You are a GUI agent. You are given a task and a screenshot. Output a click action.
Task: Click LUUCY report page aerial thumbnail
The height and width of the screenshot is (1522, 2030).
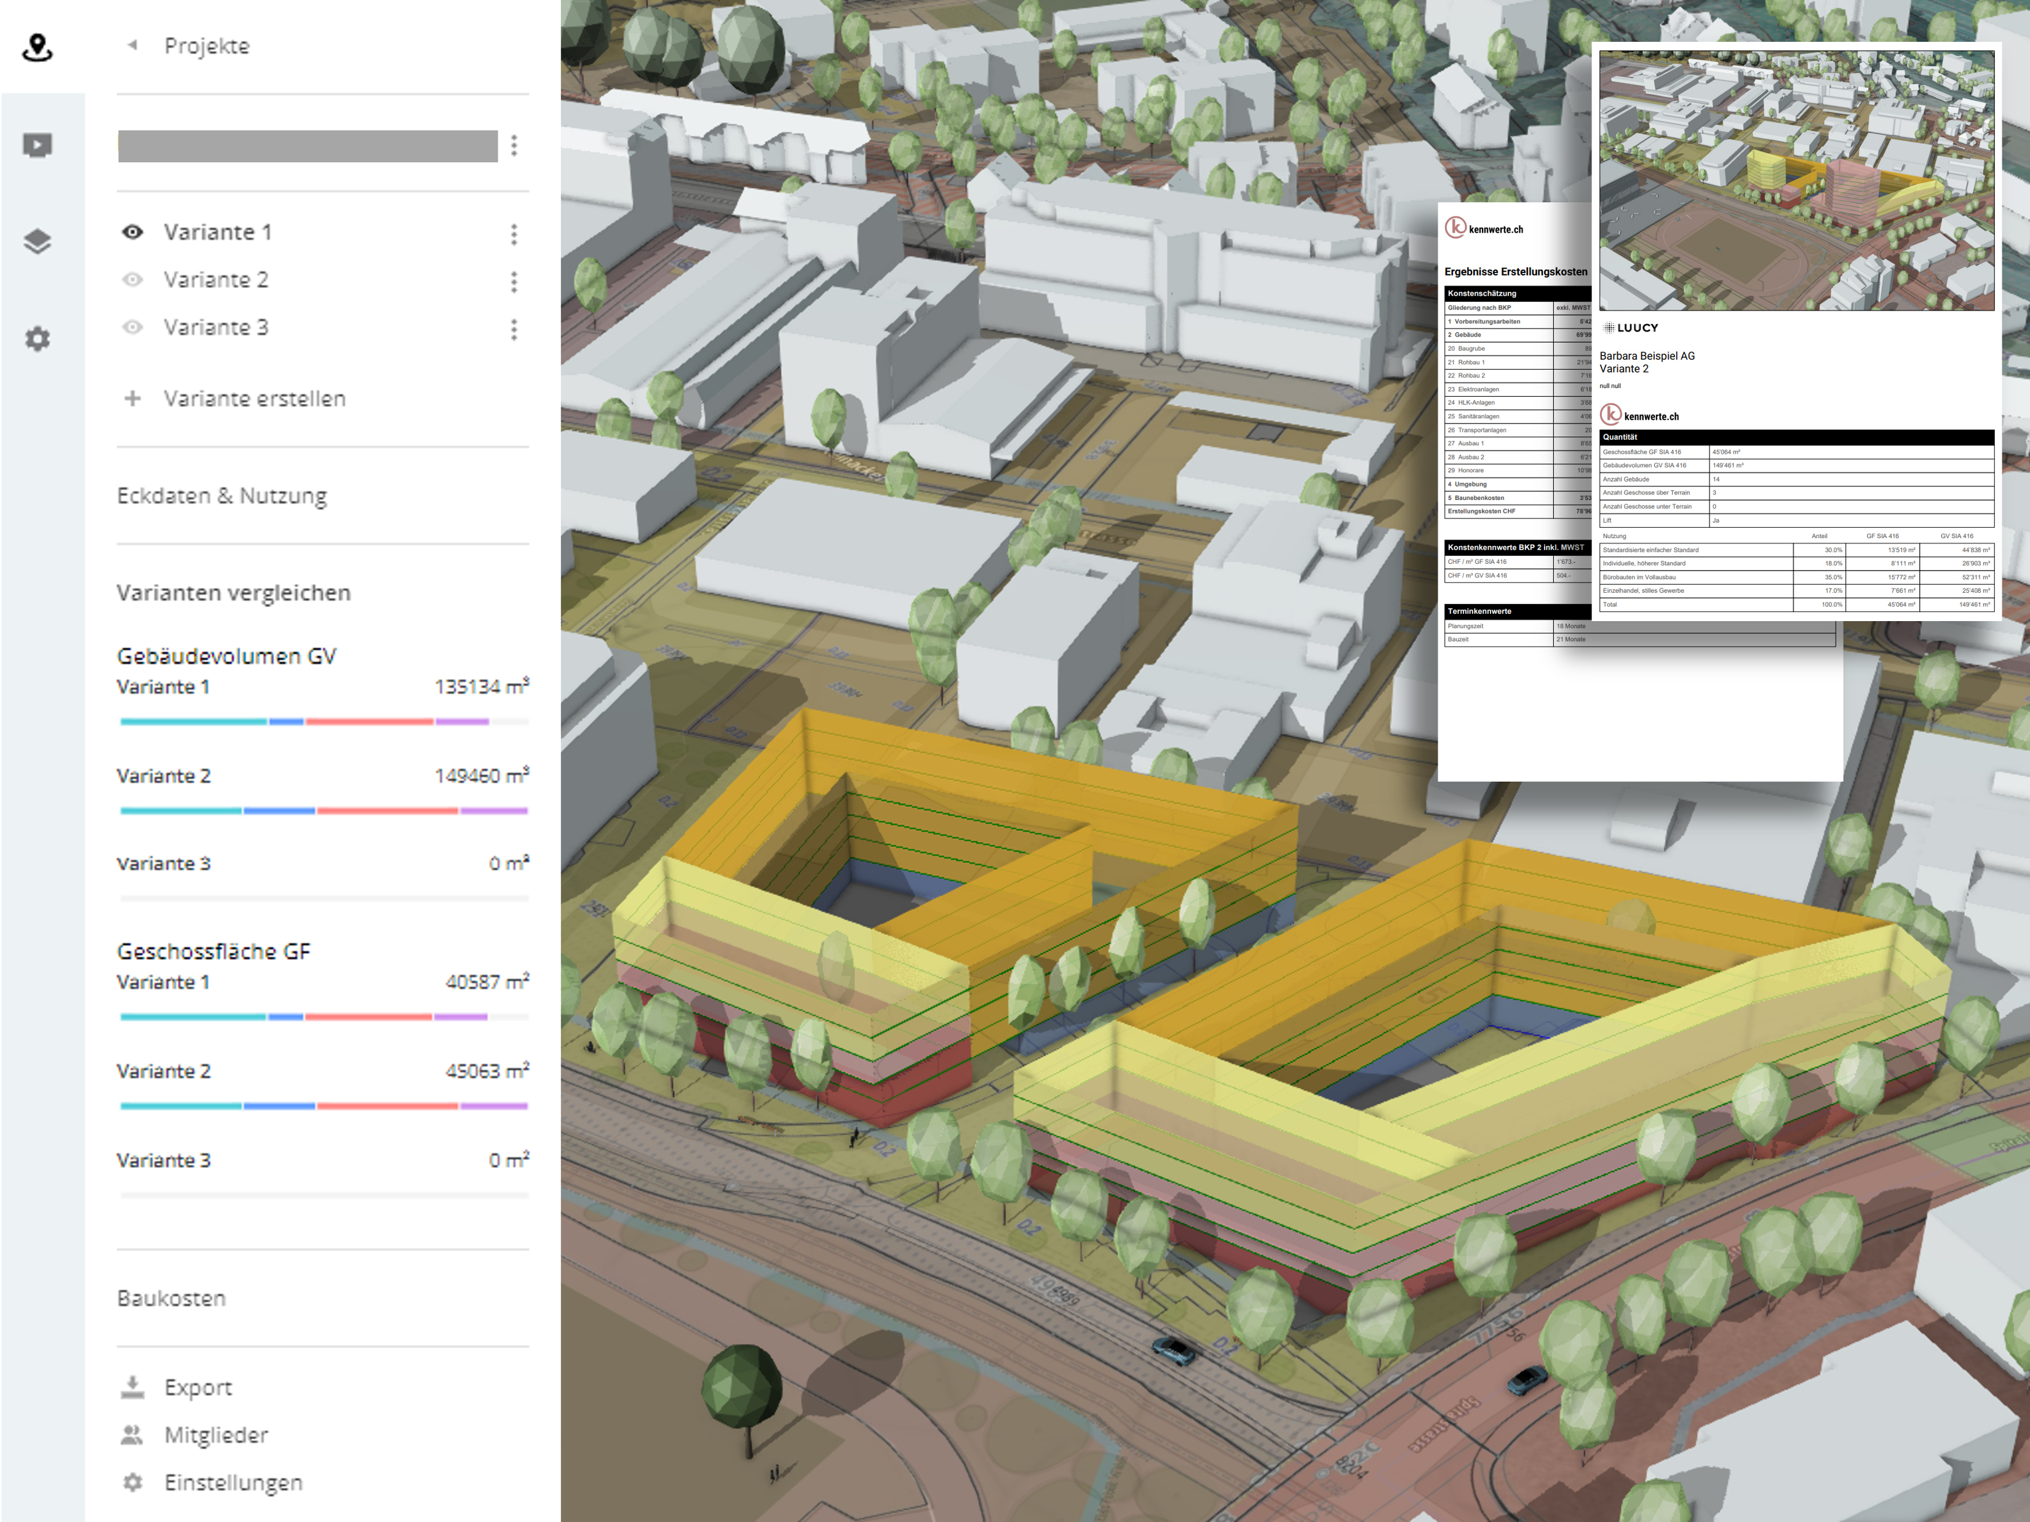pyautogui.click(x=1796, y=181)
